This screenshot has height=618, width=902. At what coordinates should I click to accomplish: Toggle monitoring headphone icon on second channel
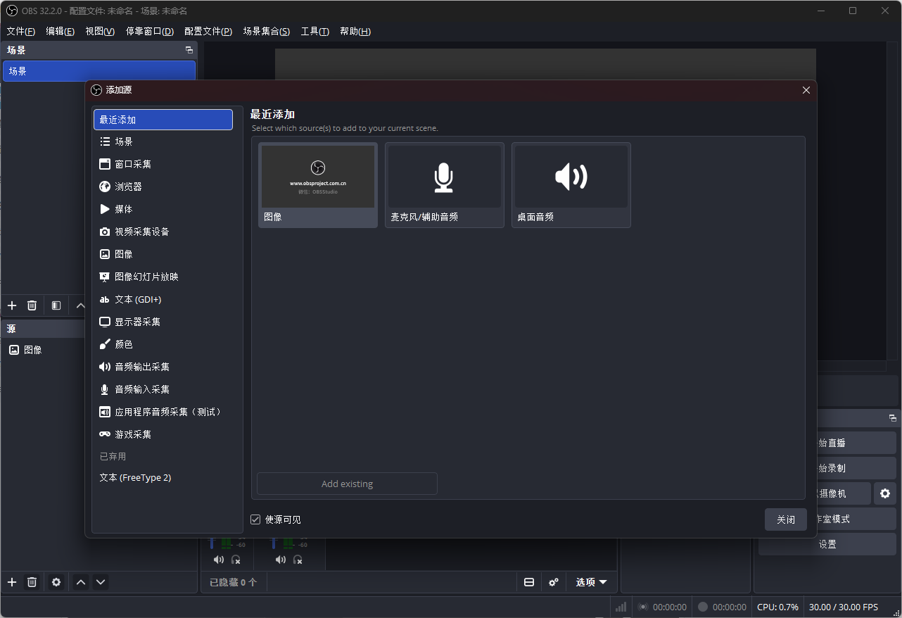coord(298,560)
